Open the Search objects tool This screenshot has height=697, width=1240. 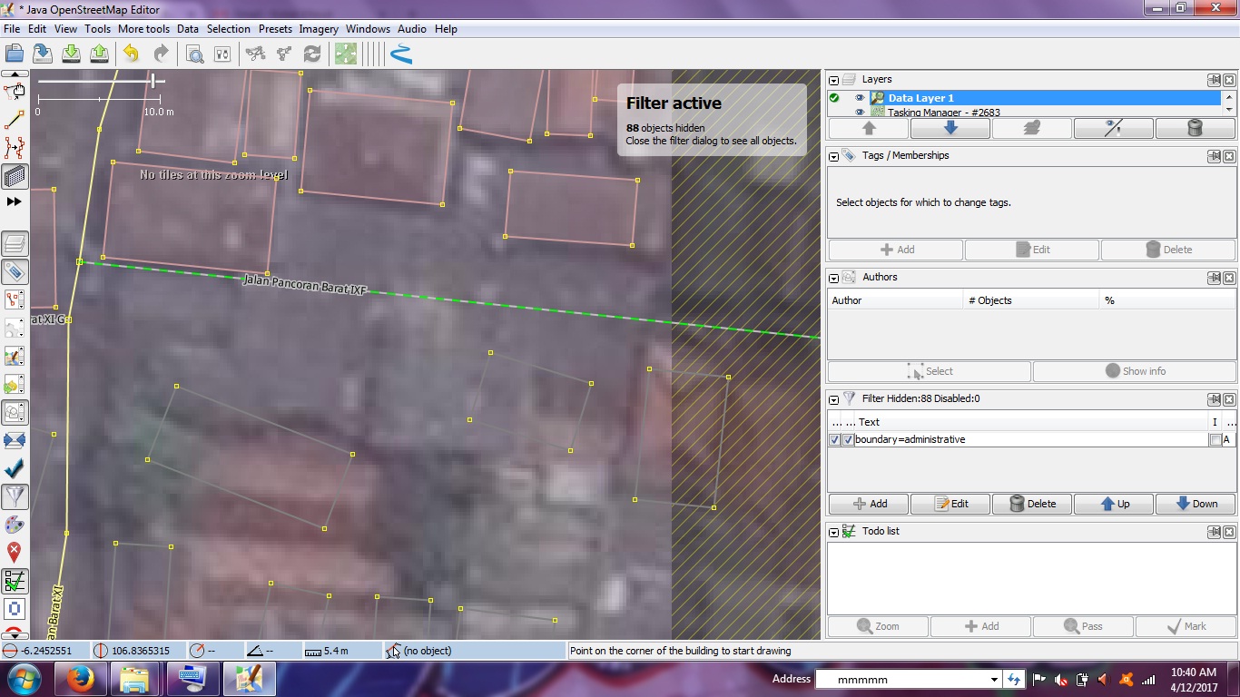point(194,54)
